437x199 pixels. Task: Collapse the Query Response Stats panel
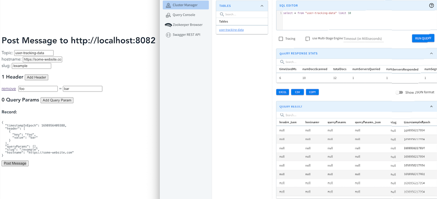[x=431, y=54]
